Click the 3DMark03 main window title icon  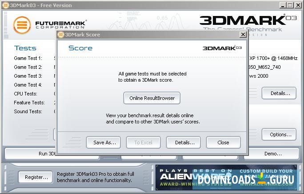tap(5, 5)
